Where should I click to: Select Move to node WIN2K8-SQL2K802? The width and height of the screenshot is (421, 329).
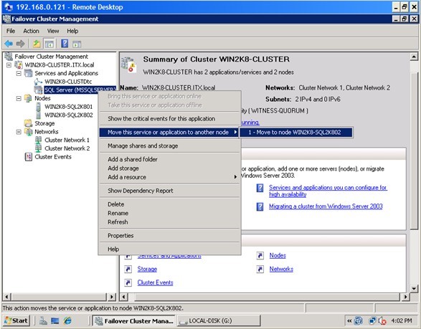coord(296,133)
